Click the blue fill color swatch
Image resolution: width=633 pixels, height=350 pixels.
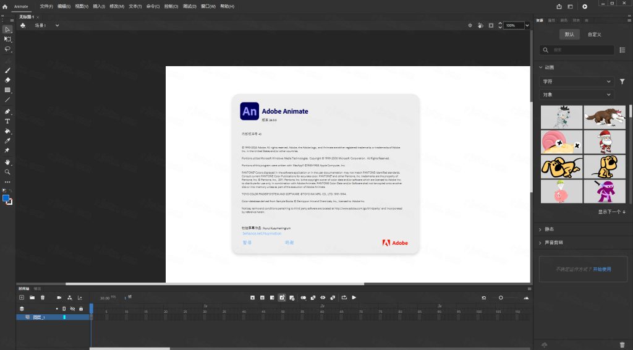6,198
